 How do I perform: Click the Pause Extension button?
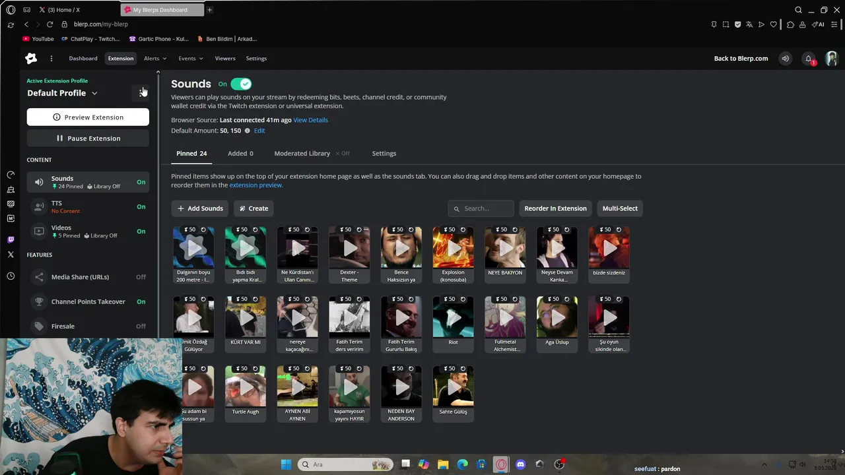[88, 138]
